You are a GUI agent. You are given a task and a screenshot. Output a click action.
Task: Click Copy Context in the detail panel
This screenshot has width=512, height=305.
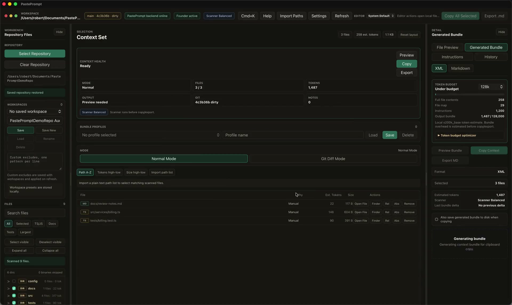tap(489, 151)
